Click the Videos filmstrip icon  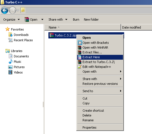[x=10, y=72]
